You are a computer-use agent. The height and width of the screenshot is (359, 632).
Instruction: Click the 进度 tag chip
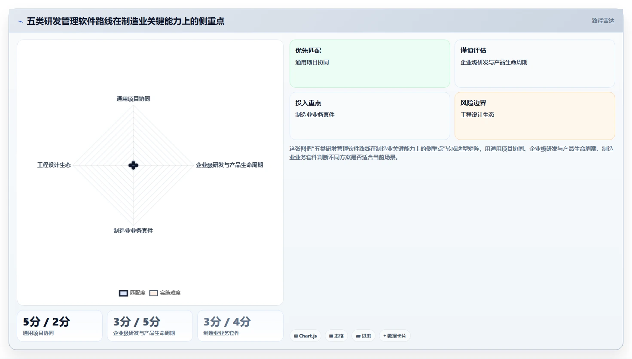[363, 336]
